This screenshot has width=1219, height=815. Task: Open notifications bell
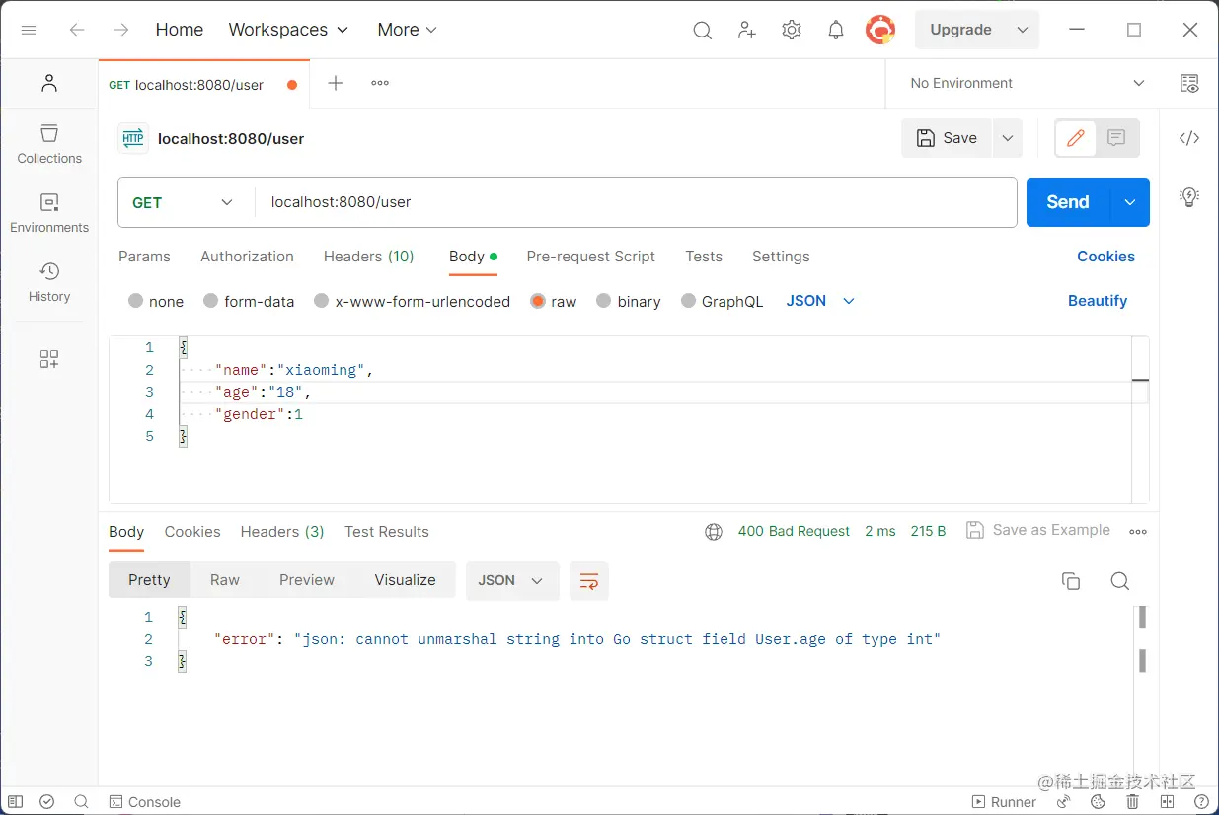836,30
